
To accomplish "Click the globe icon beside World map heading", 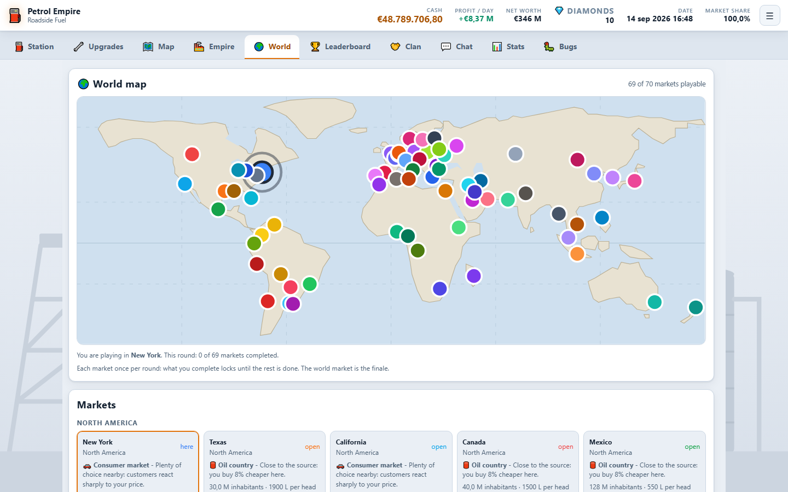I will point(83,84).
